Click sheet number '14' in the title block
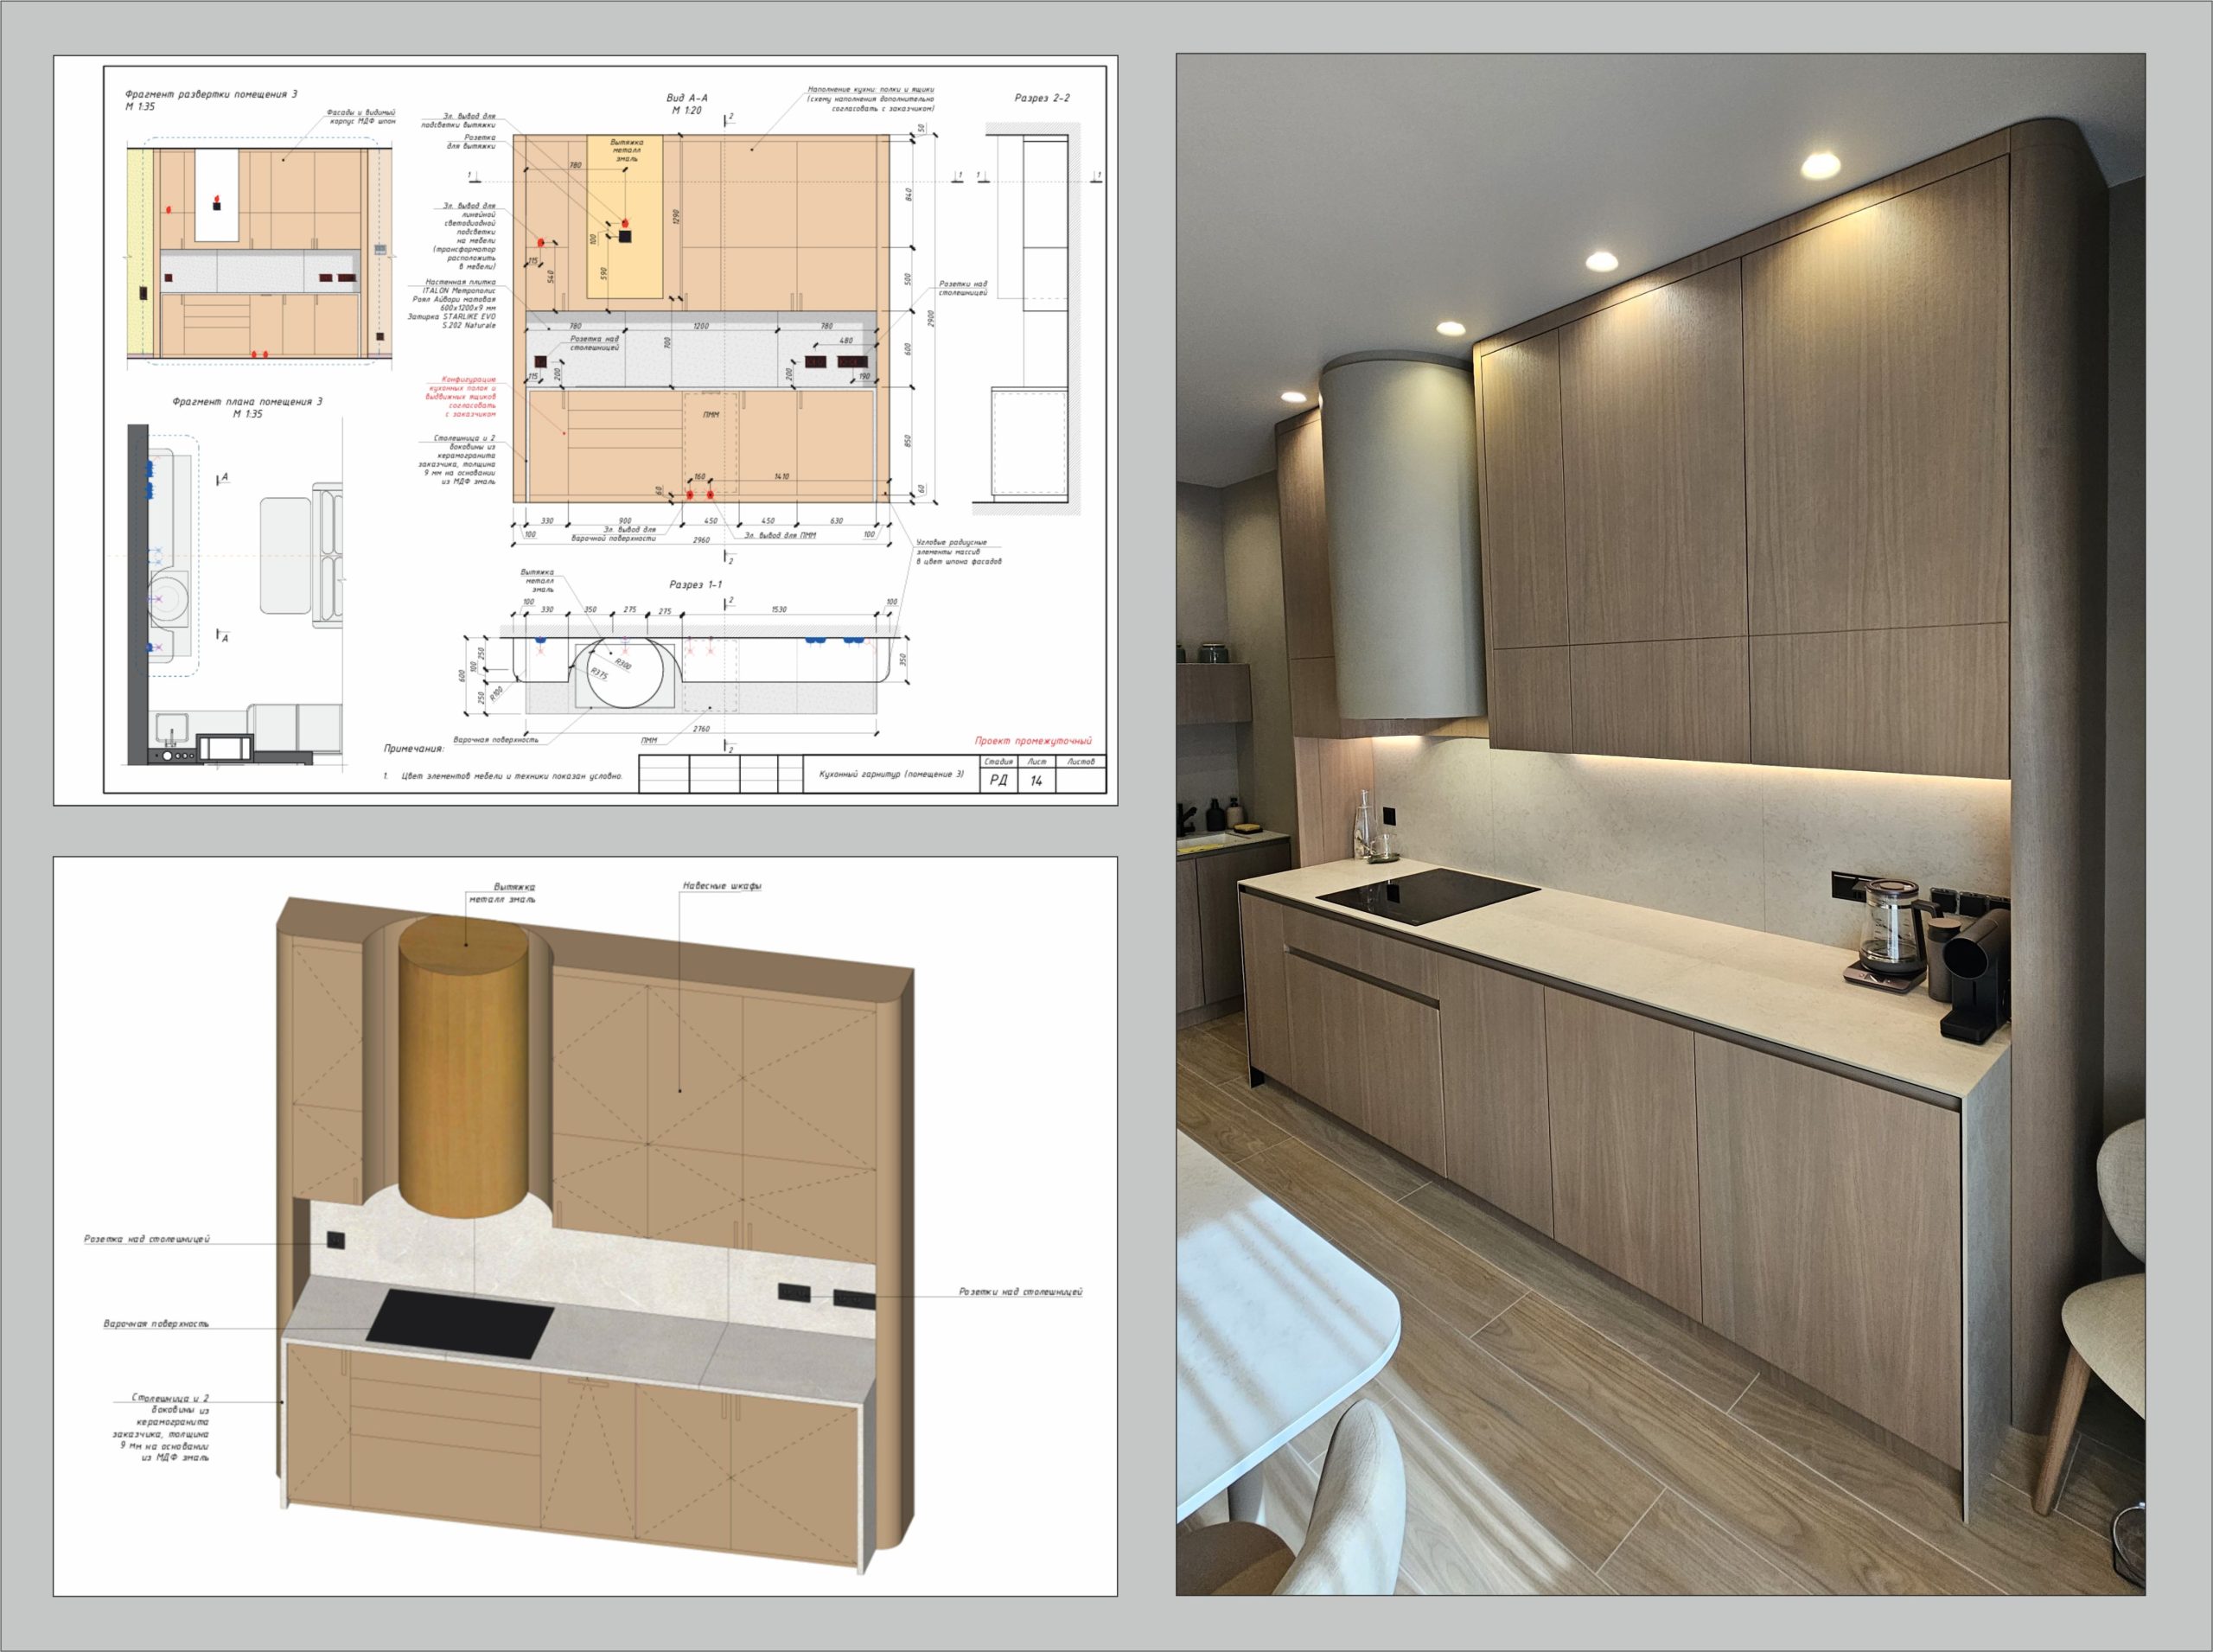2213x1652 pixels. pos(1036,780)
